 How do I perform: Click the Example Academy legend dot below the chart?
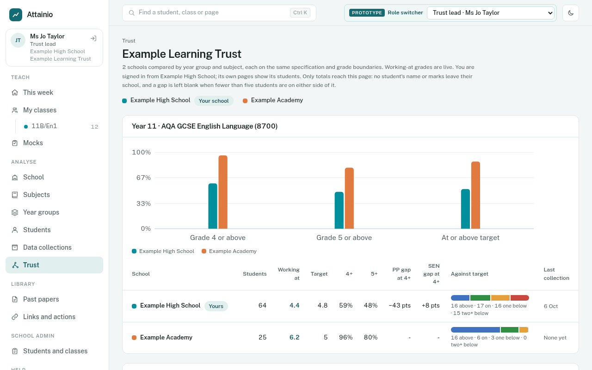[204, 251]
